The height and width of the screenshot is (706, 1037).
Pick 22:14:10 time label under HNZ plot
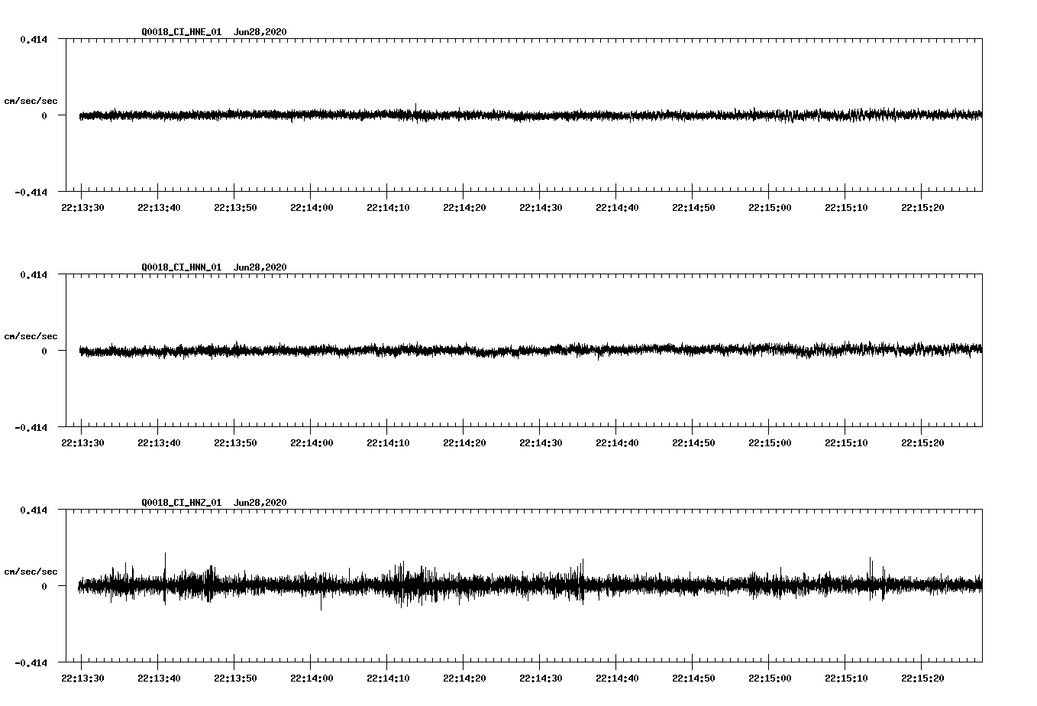(x=388, y=678)
